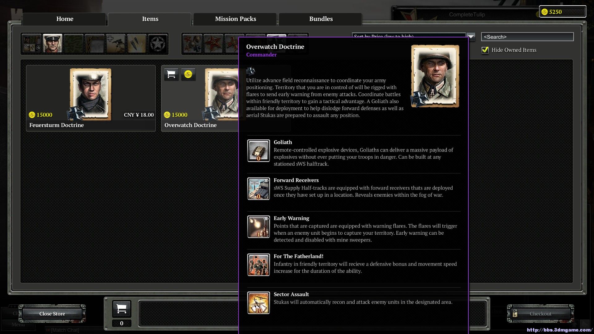Filter by Soviet red star faction
Screen dimensions: 594x334
(x=213, y=44)
